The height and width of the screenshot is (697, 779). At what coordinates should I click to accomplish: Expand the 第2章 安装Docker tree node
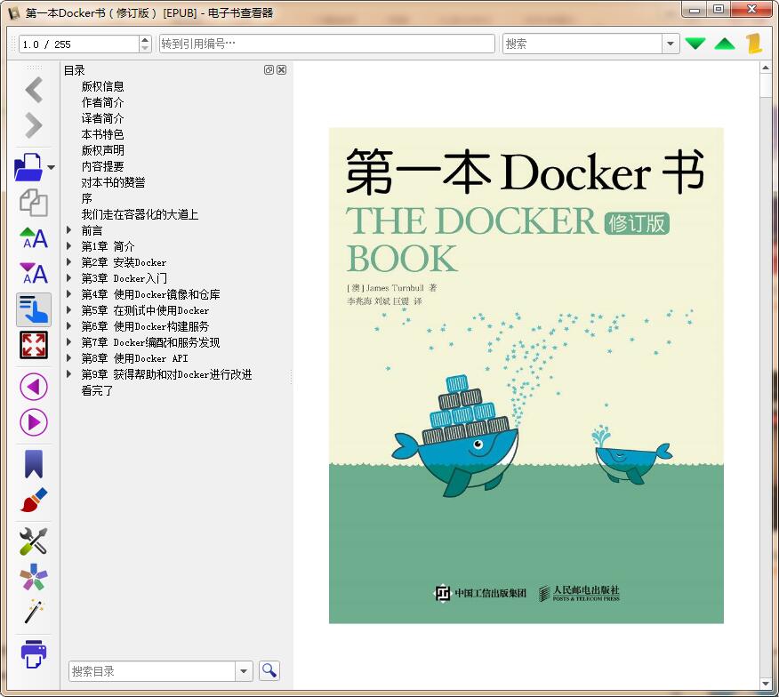click(x=69, y=261)
